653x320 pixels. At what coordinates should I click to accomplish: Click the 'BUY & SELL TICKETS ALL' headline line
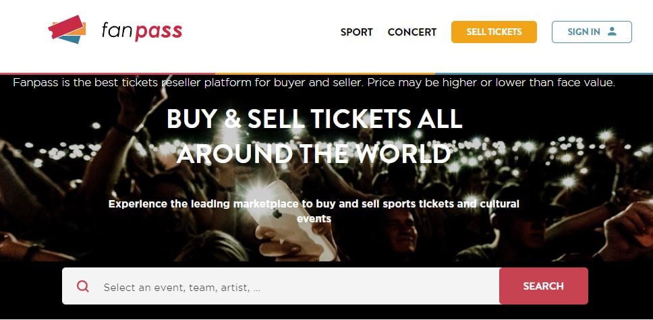[x=314, y=119]
